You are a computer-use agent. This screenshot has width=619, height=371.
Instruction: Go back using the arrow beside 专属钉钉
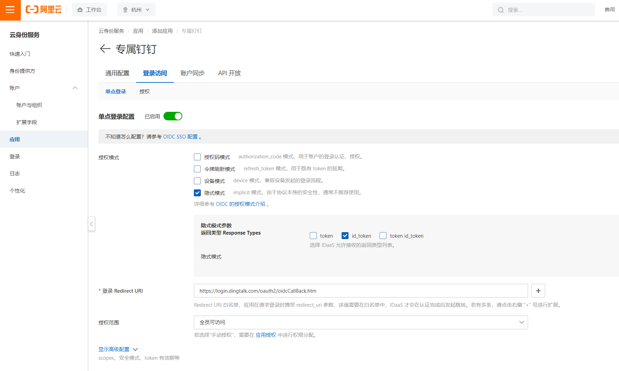(105, 49)
